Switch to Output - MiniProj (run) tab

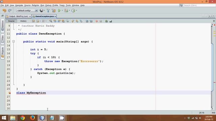click(x=19, y=16)
